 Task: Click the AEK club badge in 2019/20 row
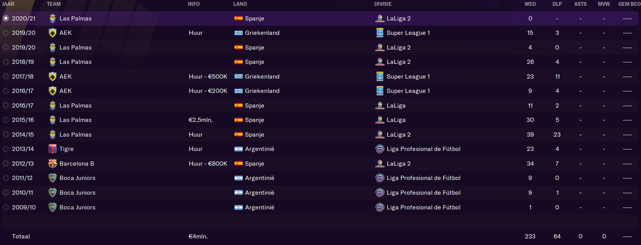click(52, 33)
